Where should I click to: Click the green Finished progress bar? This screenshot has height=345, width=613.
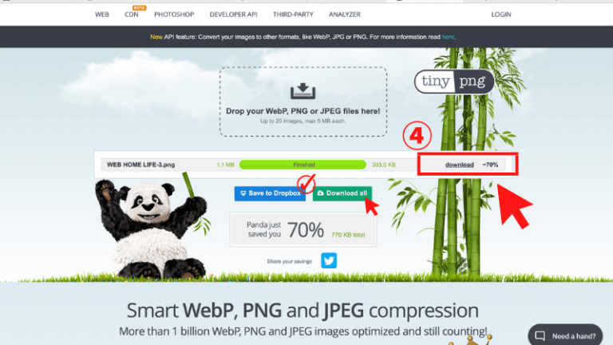point(303,165)
